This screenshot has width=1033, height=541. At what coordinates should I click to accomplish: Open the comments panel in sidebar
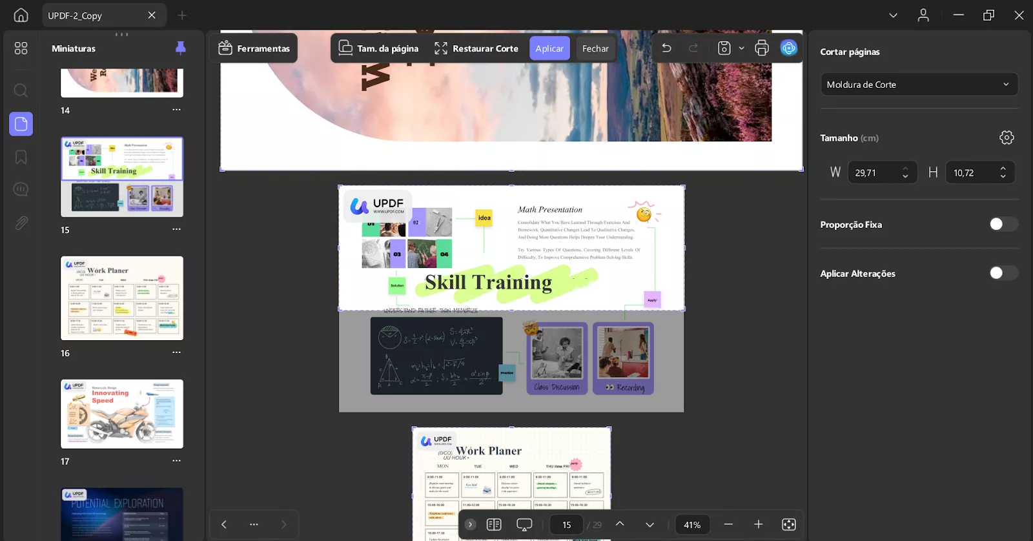[21, 189]
